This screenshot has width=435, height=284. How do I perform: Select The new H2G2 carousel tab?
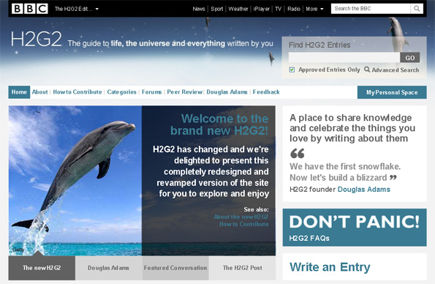[x=42, y=268]
